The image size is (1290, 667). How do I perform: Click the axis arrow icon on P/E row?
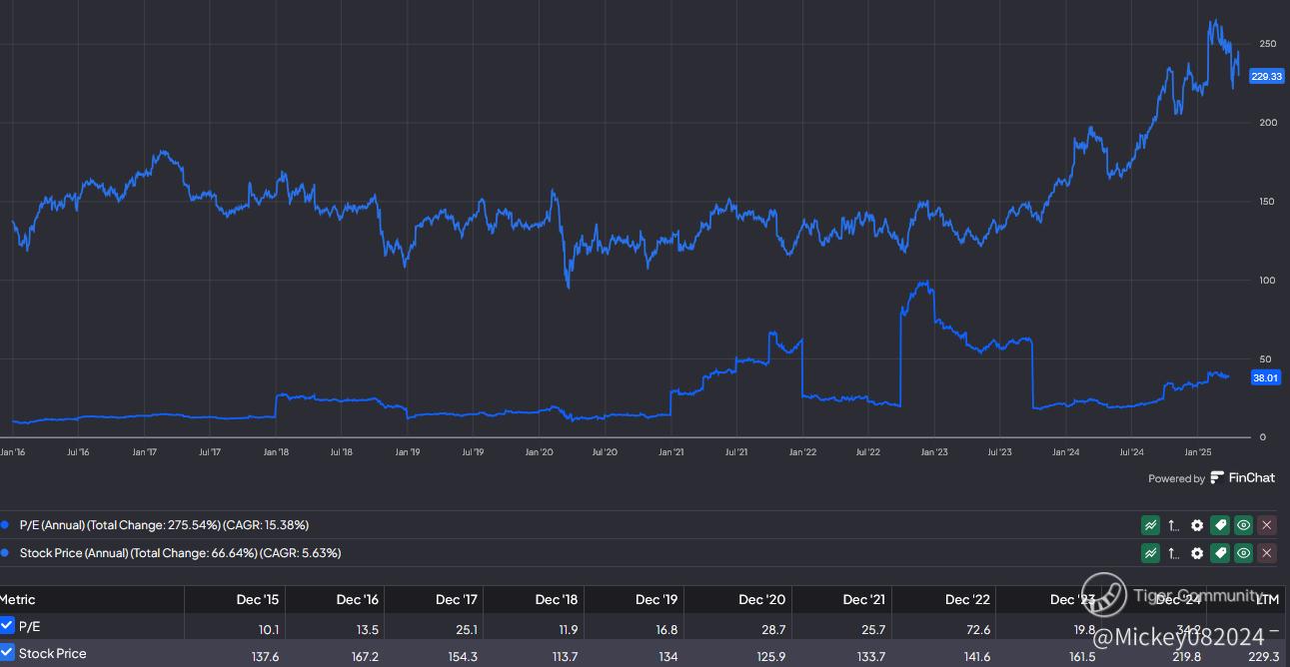click(x=1173, y=525)
